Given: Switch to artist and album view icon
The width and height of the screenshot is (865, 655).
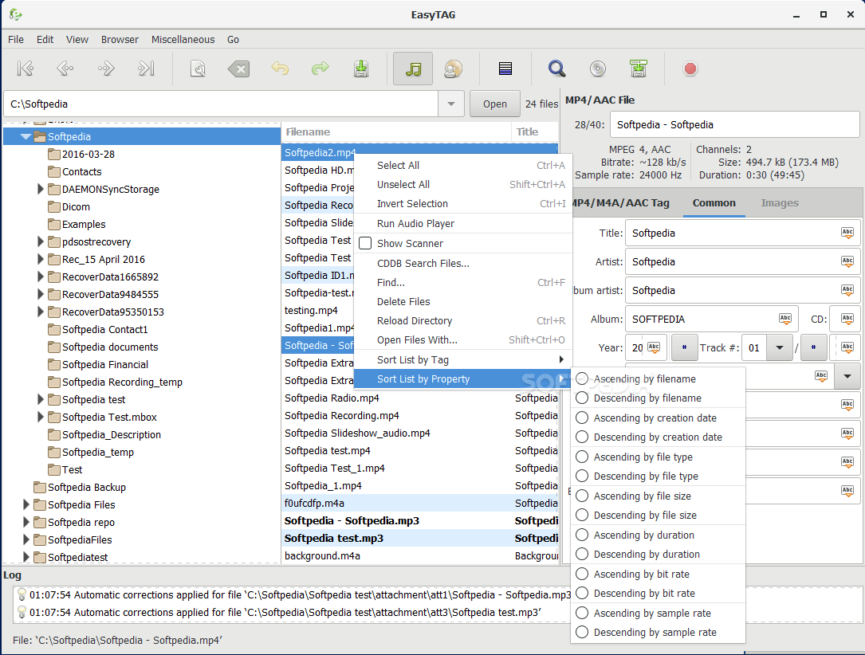Looking at the screenshot, I should point(453,69).
